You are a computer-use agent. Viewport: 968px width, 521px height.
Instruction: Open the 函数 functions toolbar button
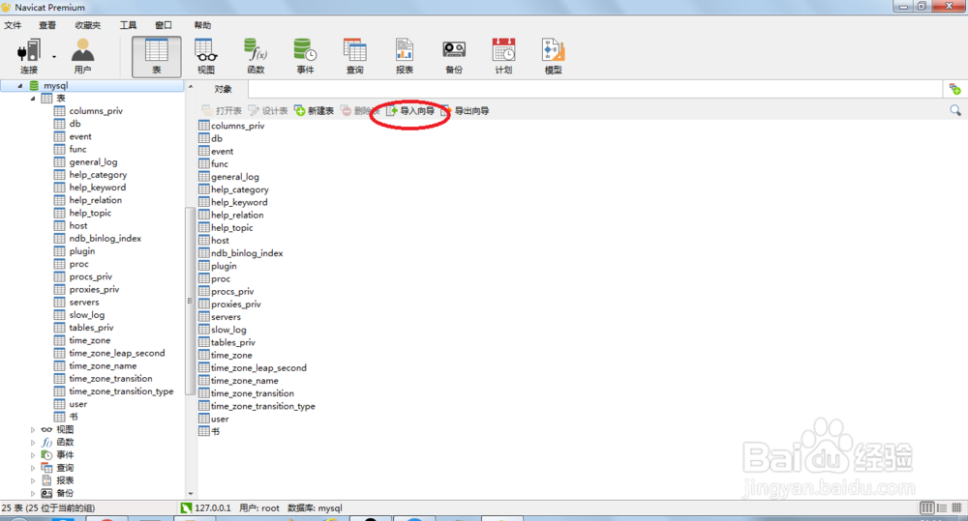[256, 57]
